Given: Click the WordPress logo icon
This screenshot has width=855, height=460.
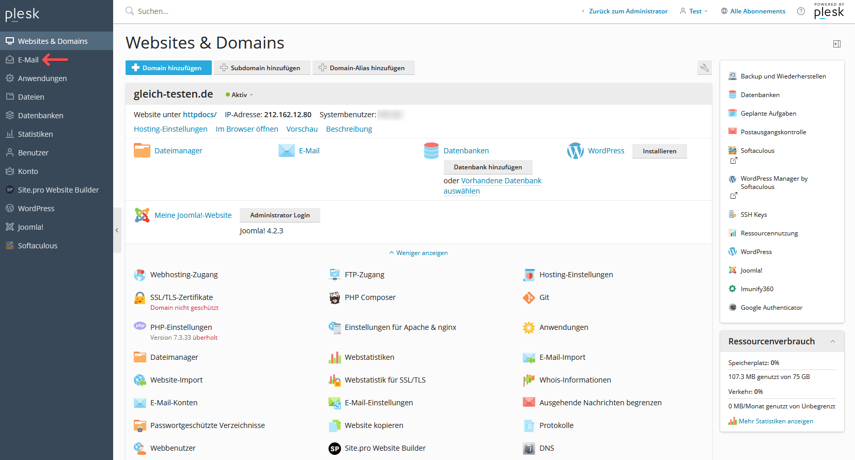Looking at the screenshot, I should 575,151.
